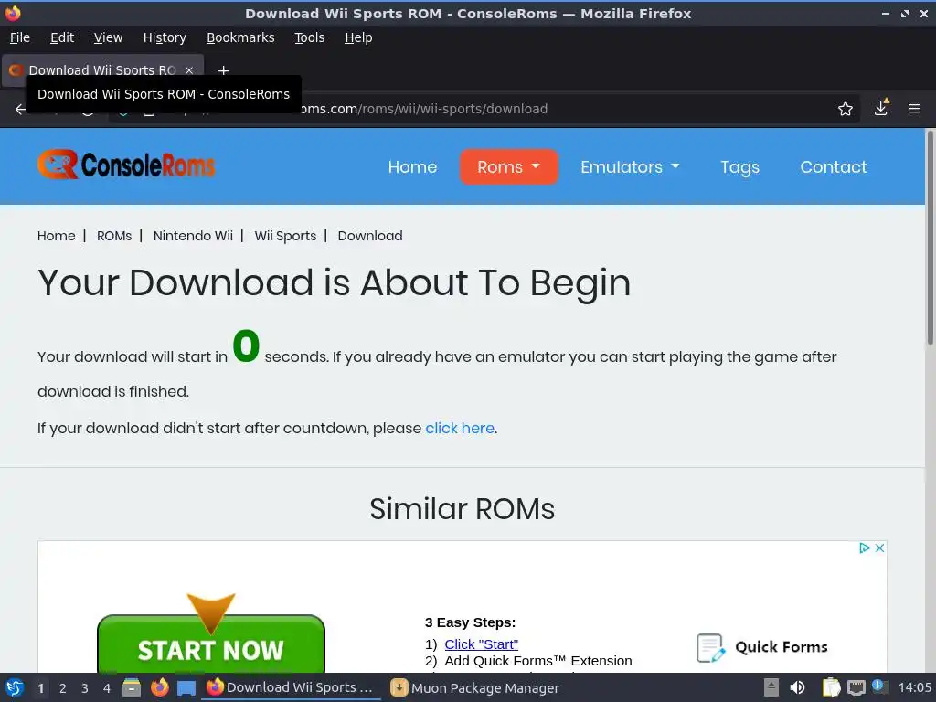Open the Bookmarks menu
936x702 pixels.
coord(240,37)
